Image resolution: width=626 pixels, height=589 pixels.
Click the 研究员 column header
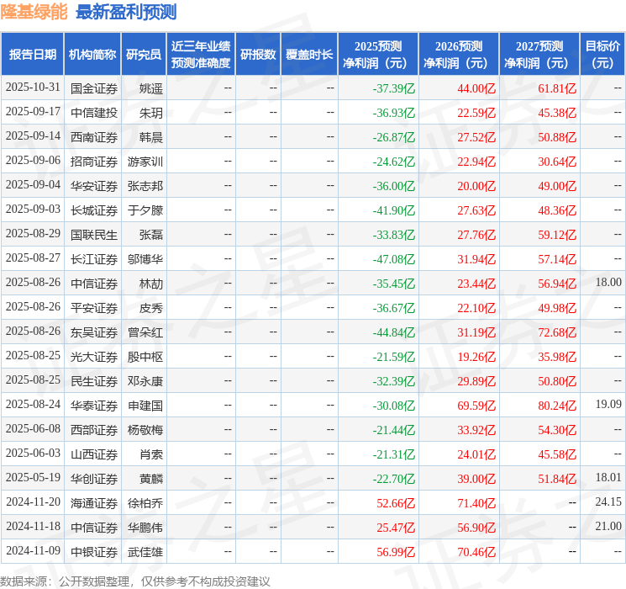pos(144,54)
